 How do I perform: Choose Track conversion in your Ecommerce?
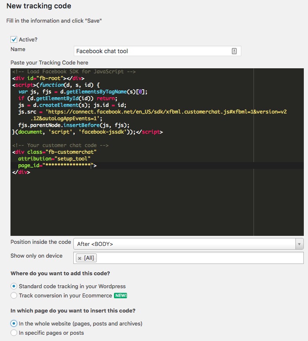click(14, 295)
